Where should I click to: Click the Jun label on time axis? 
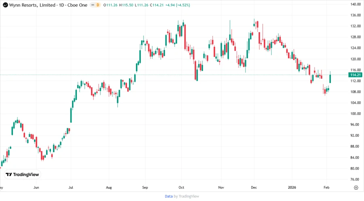[36, 188]
